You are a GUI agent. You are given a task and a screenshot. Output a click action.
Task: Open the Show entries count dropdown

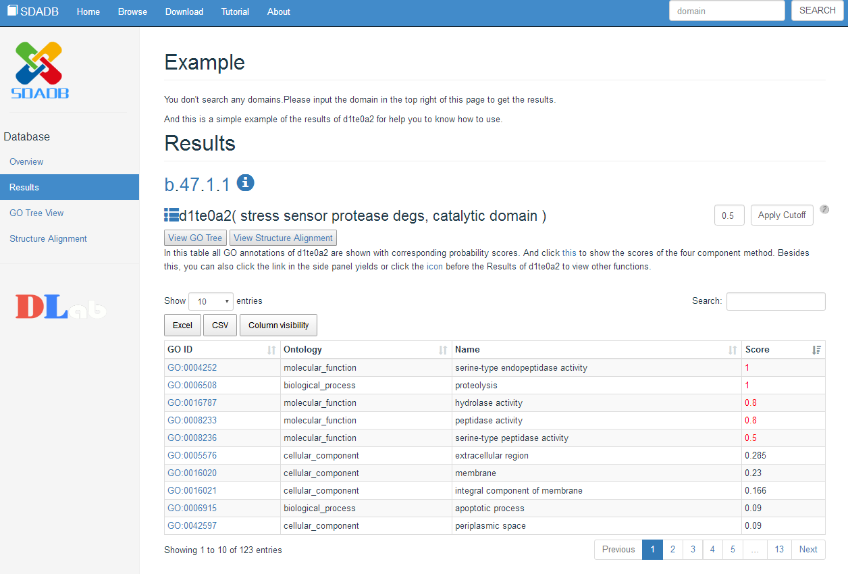click(x=211, y=301)
